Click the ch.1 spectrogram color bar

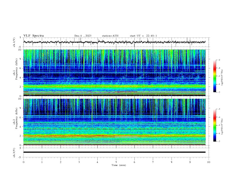[x=215, y=76]
